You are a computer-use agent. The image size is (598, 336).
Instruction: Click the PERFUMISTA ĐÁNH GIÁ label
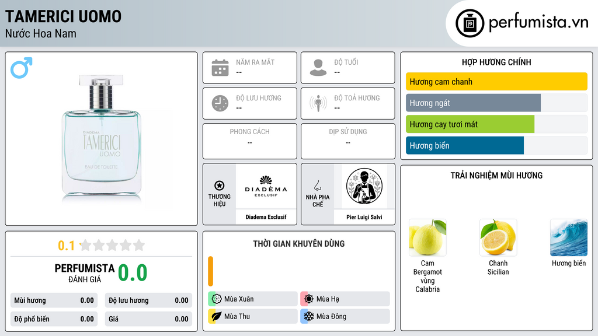(x=85, y=273)
